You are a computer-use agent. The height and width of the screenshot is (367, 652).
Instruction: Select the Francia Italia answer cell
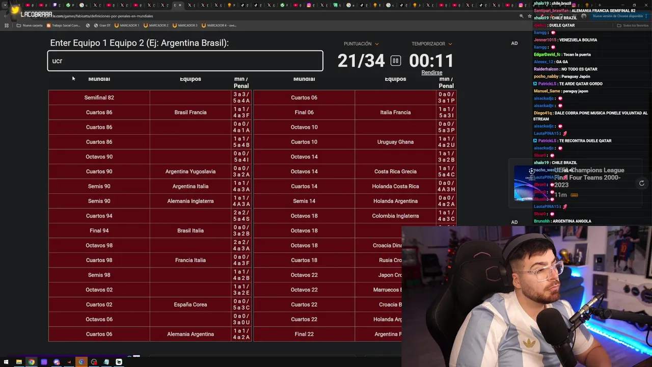(x=191, y=260)
